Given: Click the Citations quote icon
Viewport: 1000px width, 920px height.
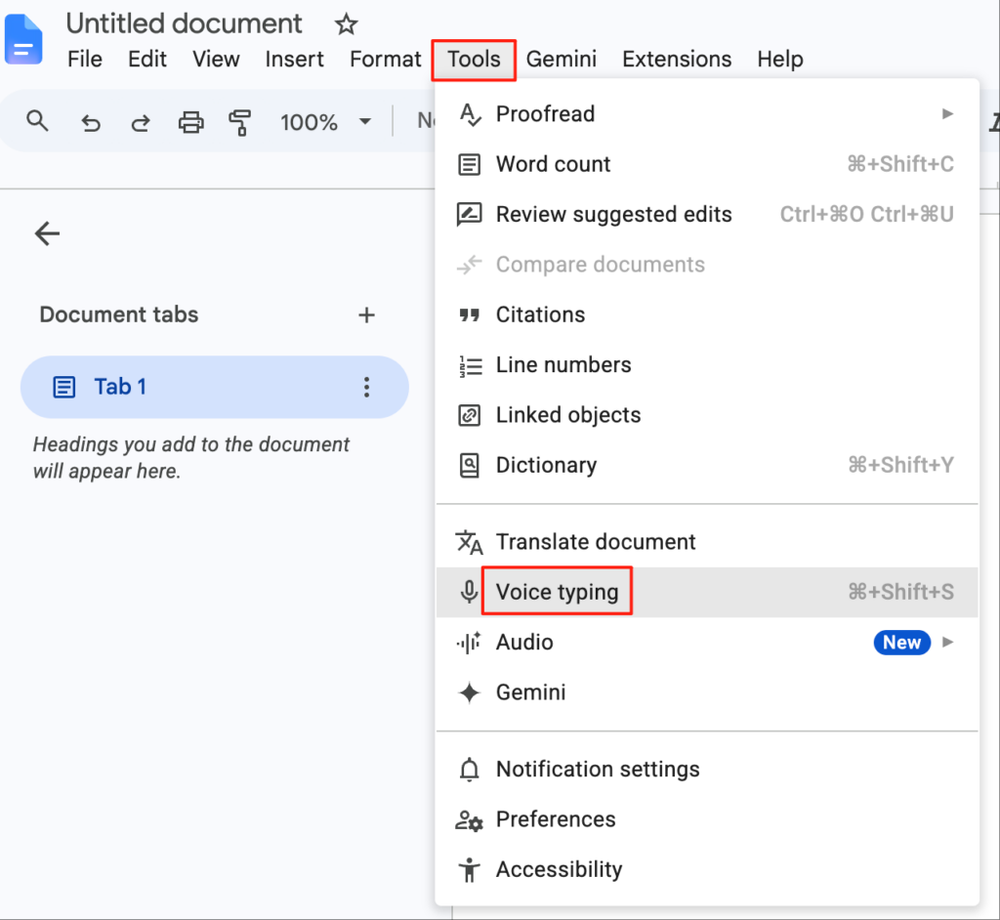Looking at the screenshot, I should click(470, 315).
